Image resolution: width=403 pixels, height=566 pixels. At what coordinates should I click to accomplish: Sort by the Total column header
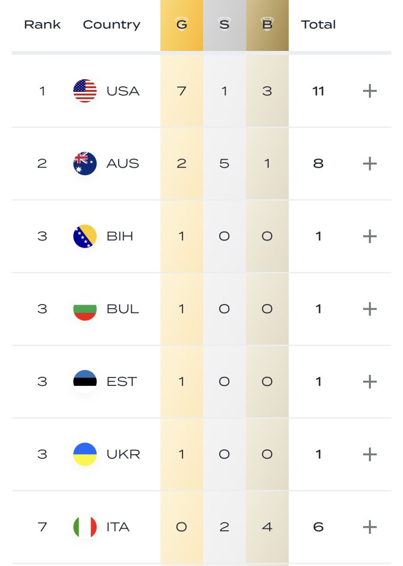318,25
